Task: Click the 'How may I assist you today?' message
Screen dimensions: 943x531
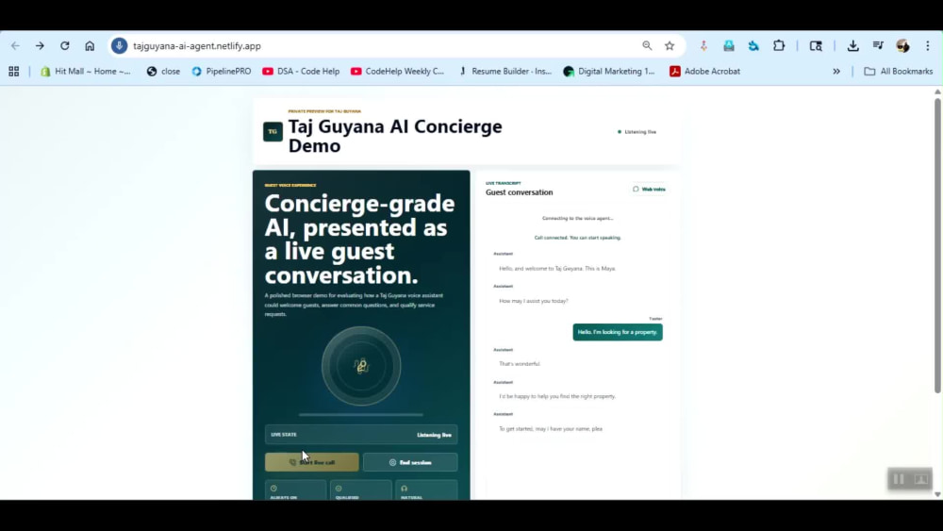Action: 534,301
